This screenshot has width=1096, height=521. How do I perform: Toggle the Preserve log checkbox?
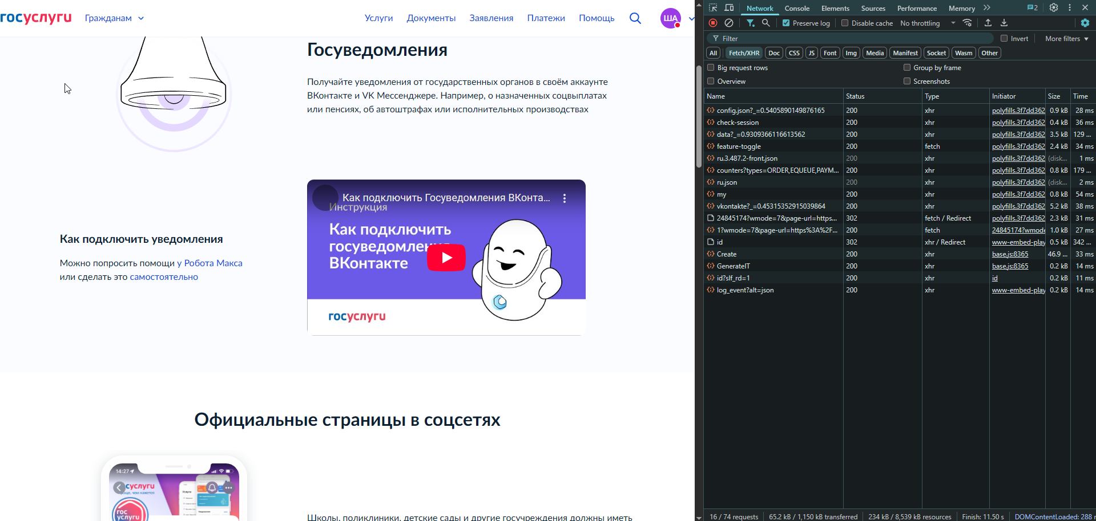tap(786, 23)
